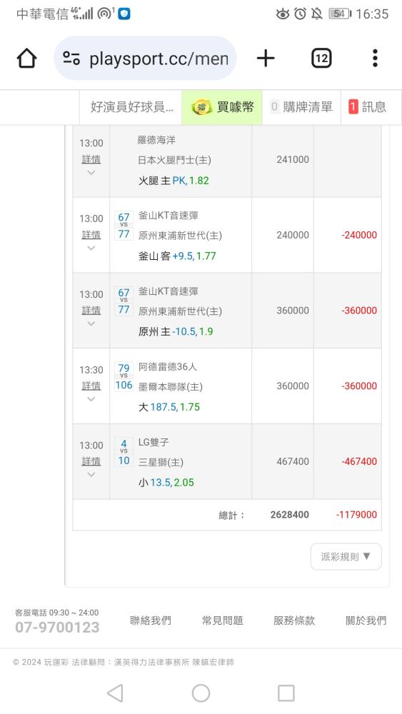Open site settings icon in address bar
402x714 pixels.
click(71, 59)
